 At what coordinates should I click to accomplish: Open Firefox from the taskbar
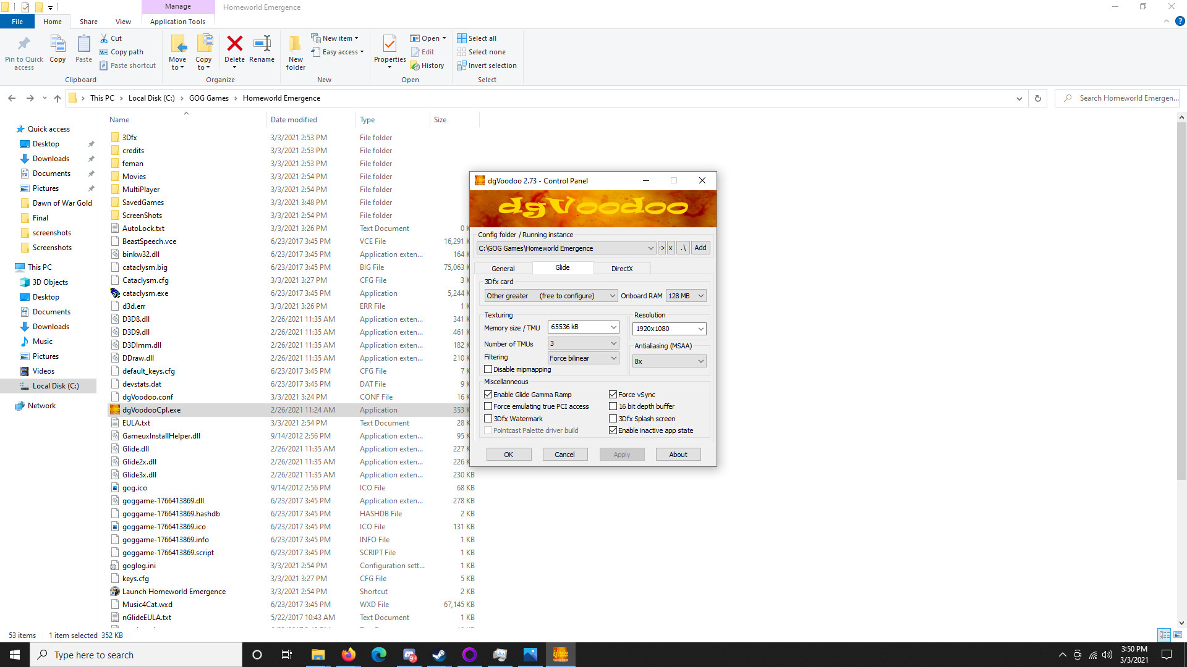[x=349, y=655]
